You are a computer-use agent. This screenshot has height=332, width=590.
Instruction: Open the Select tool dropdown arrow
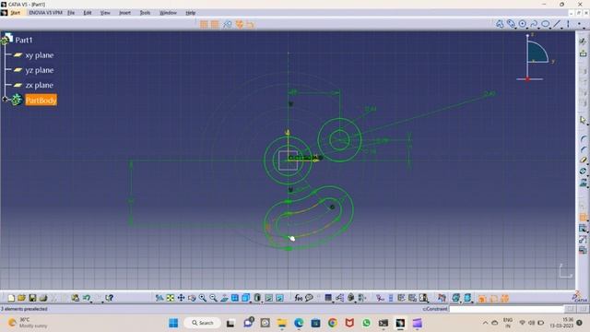coord(587,125)
